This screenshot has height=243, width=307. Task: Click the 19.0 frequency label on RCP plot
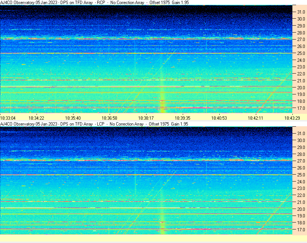[x=301, y=94]
